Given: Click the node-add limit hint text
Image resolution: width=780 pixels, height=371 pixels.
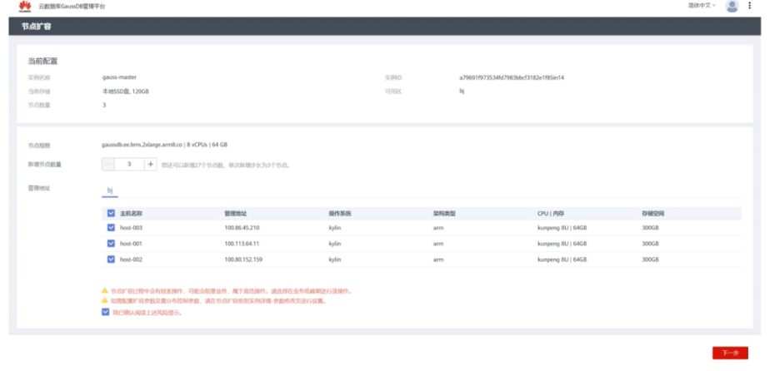Looking at the screenshot, I should [x=225, y=165].
